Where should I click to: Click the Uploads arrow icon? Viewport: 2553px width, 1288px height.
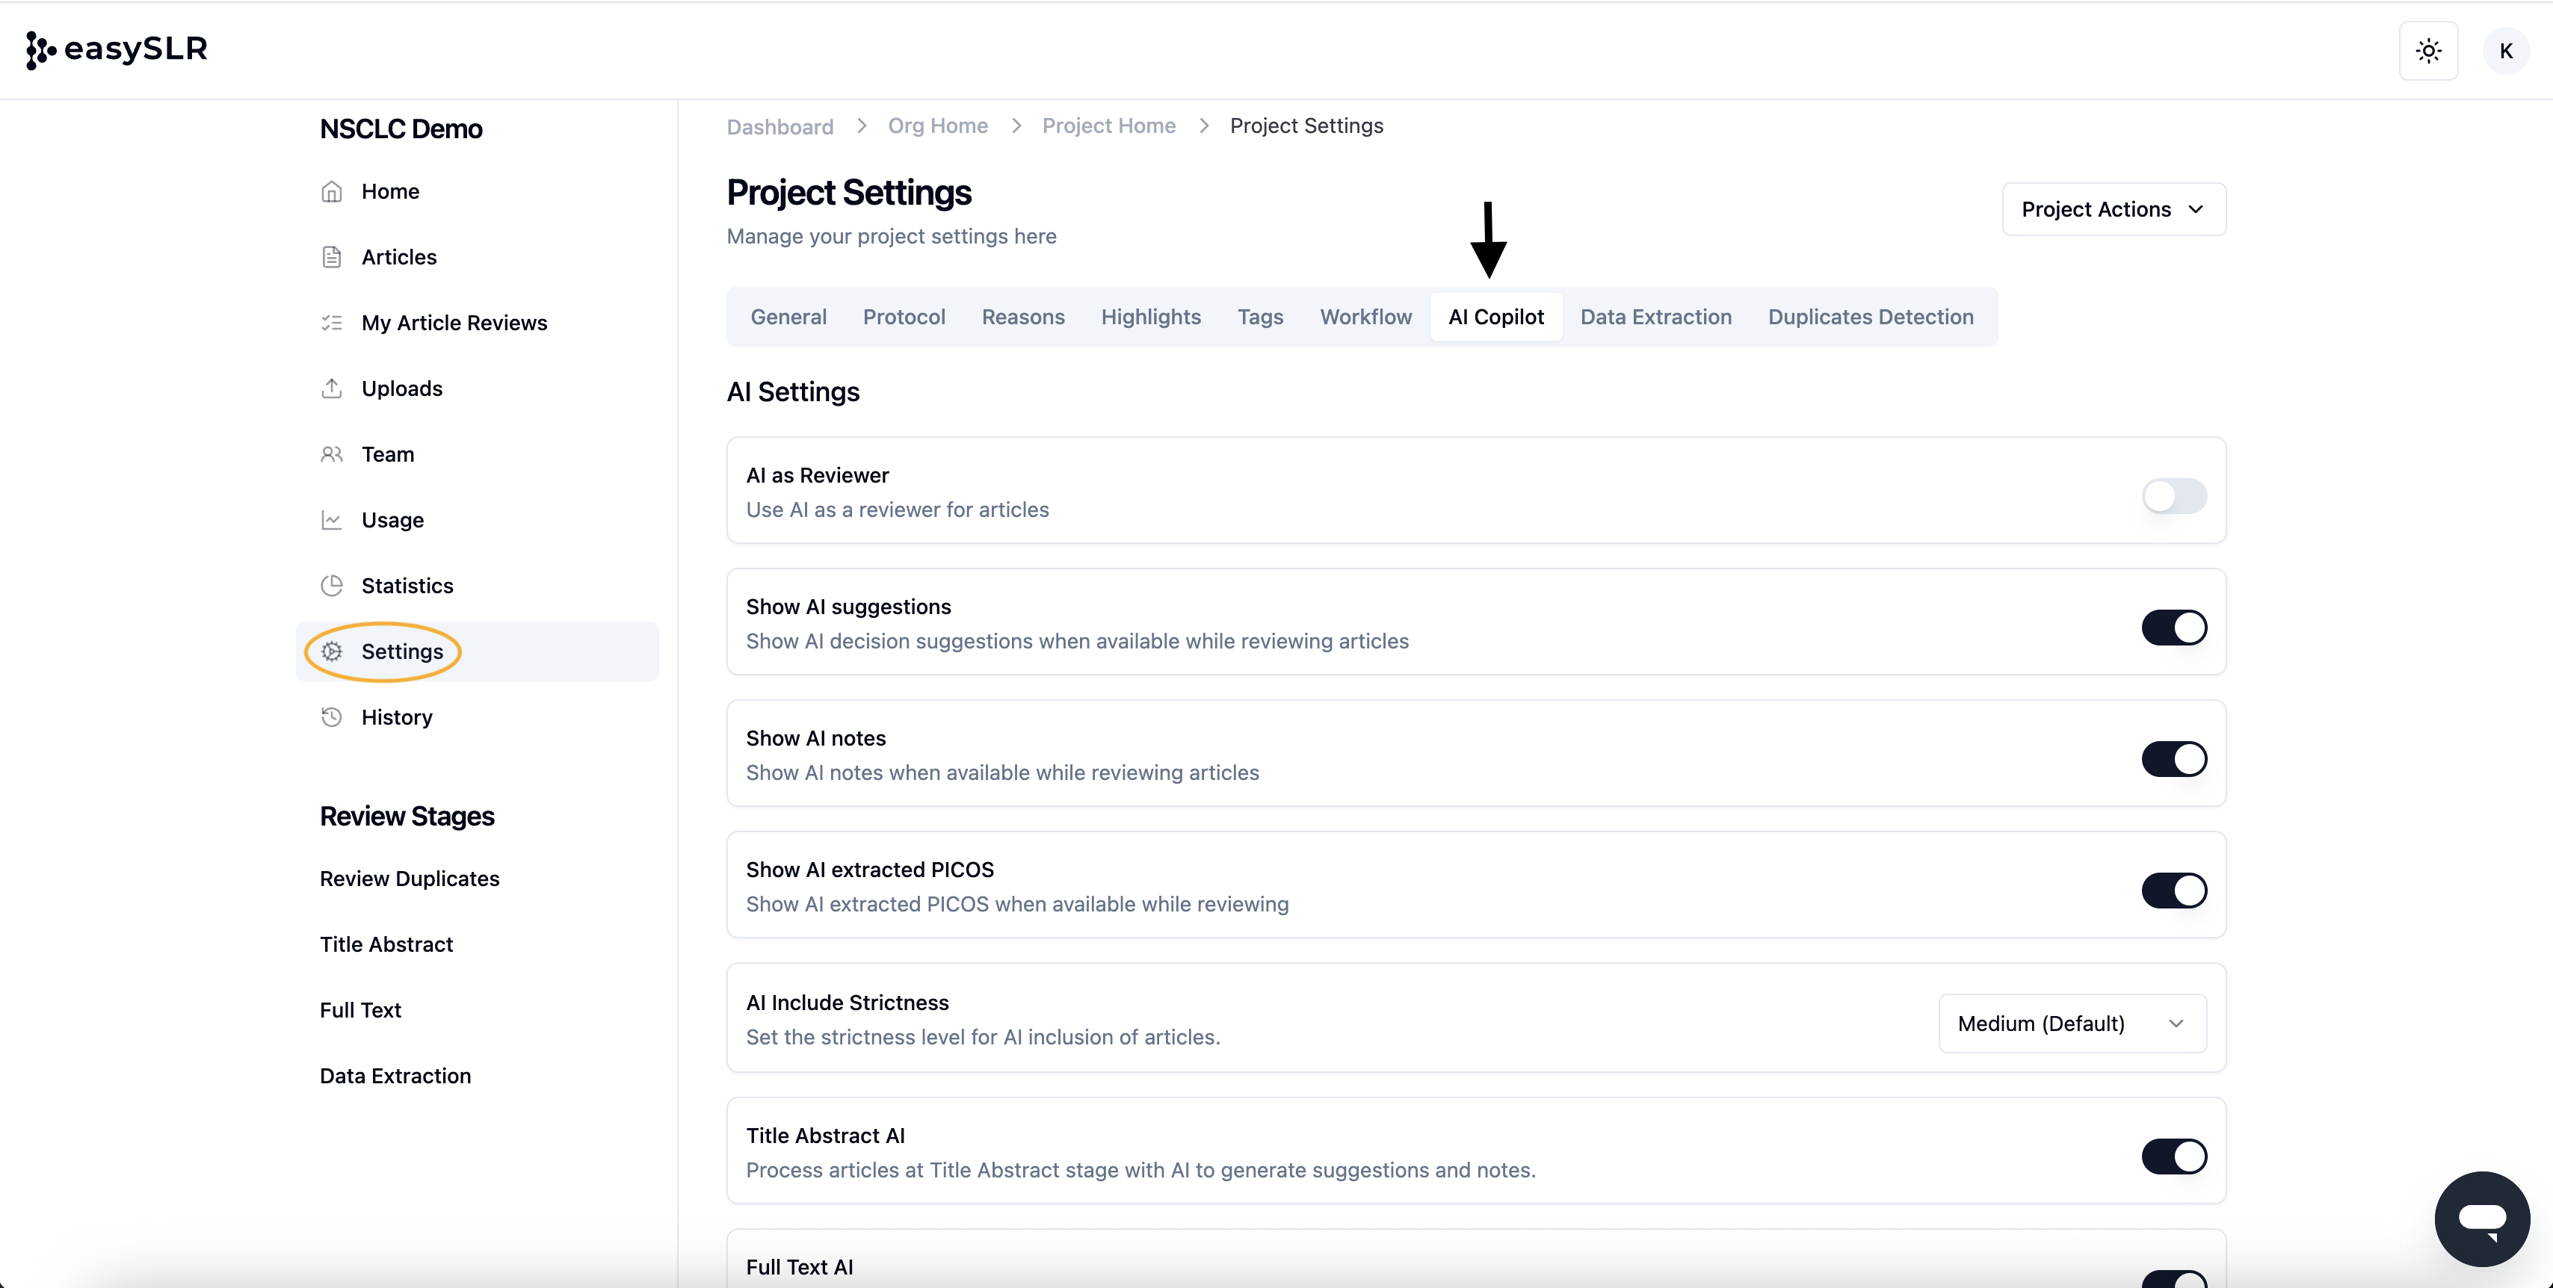[x=332, y=388]
